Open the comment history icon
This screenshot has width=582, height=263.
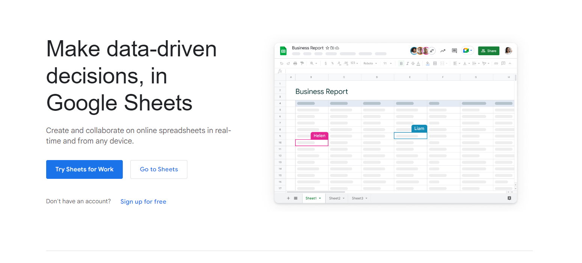click(454, 51)
